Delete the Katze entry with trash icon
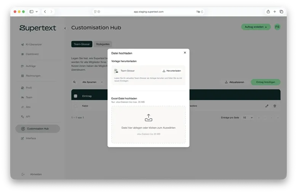 point(275,106)
